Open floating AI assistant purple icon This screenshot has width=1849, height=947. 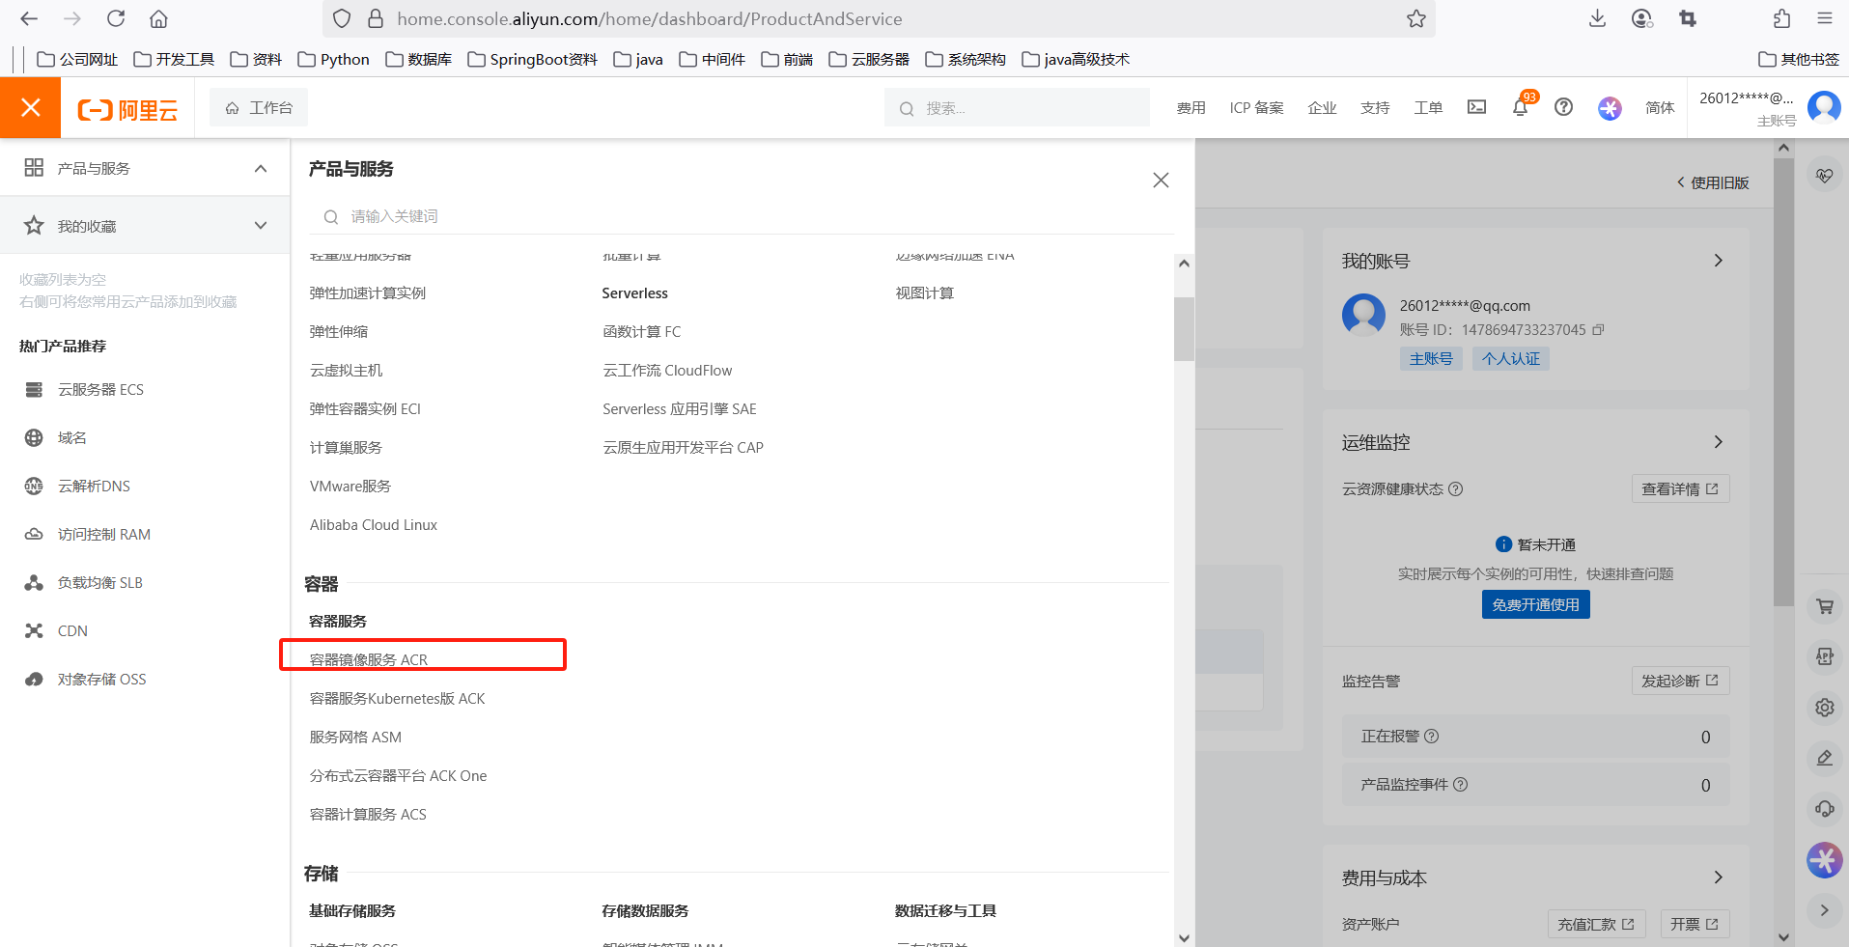point(1824,859)
